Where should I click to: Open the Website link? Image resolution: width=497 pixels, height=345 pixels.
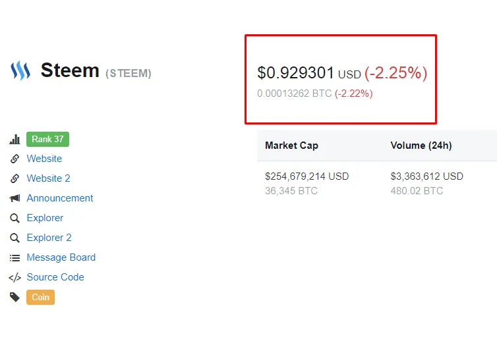(x=44, y=159)
